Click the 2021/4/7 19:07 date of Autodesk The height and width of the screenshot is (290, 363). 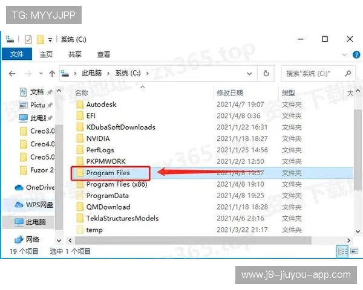[240, 105]
